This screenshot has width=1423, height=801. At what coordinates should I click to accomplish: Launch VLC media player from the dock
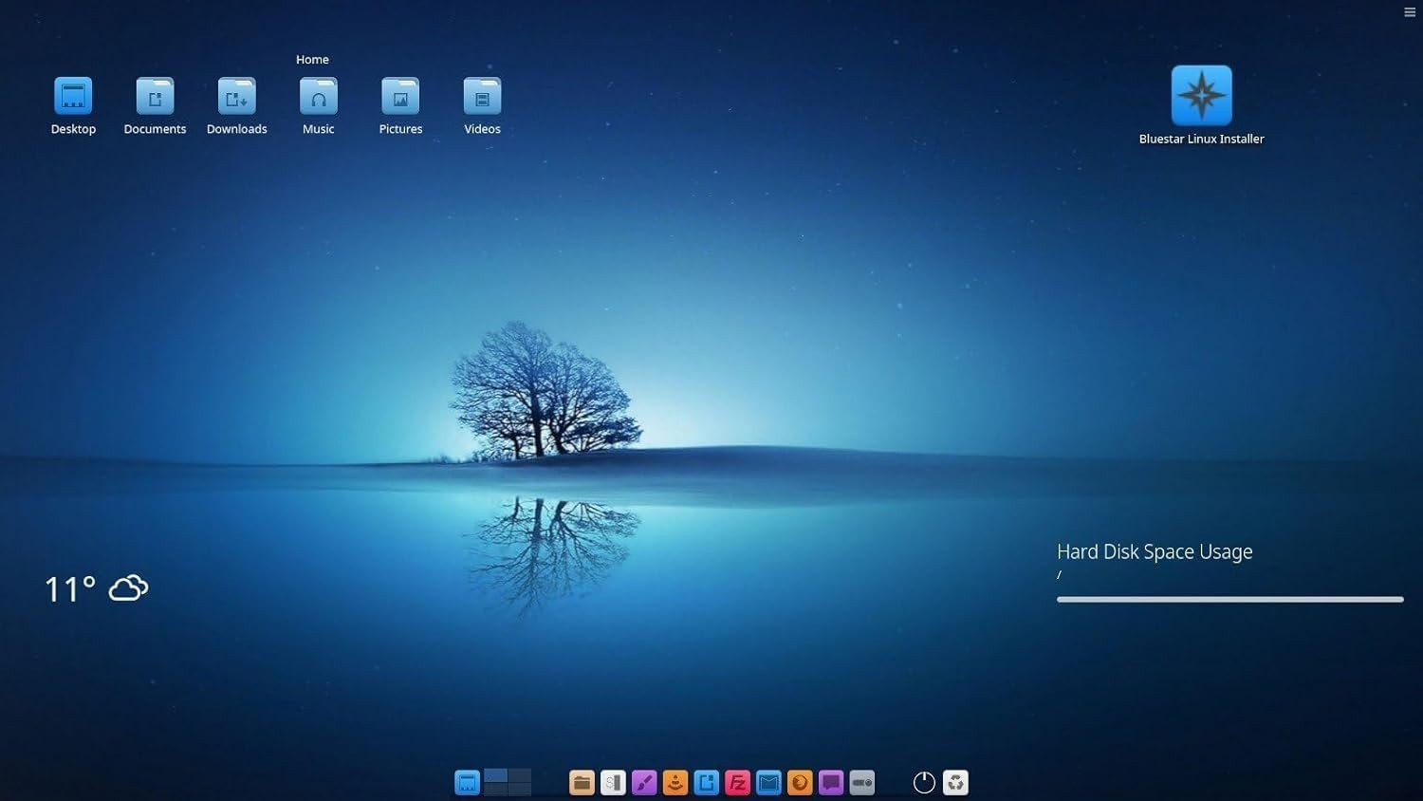(675, 782)
